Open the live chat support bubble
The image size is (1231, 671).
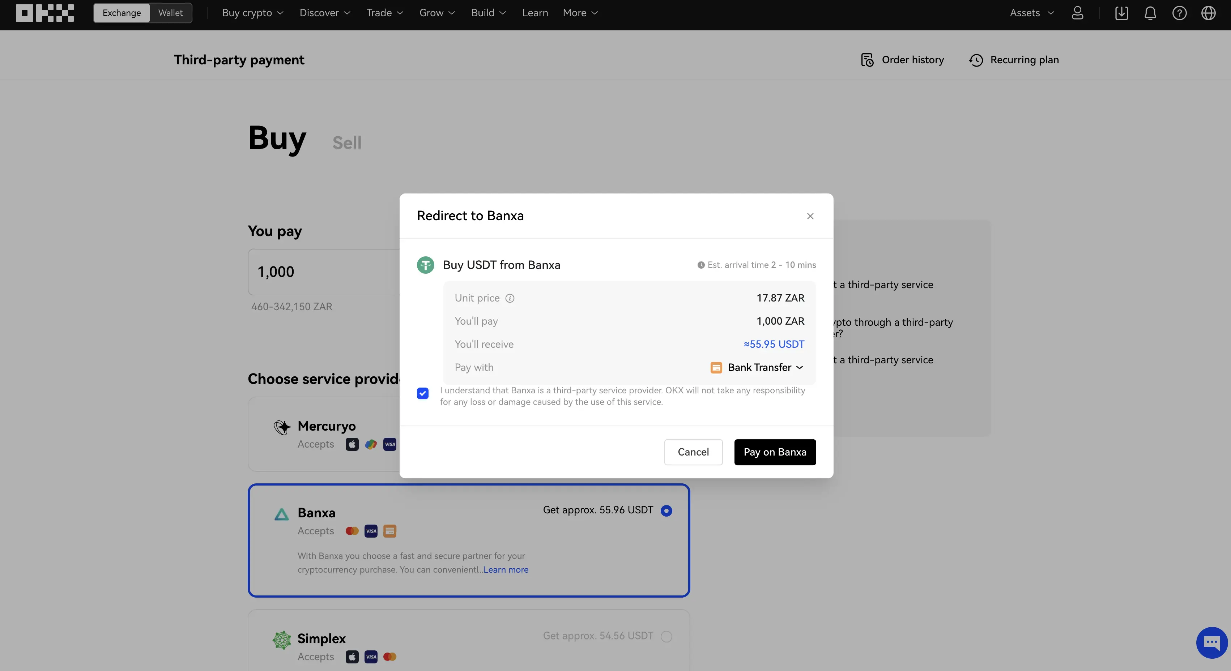tap(1211, 642)
